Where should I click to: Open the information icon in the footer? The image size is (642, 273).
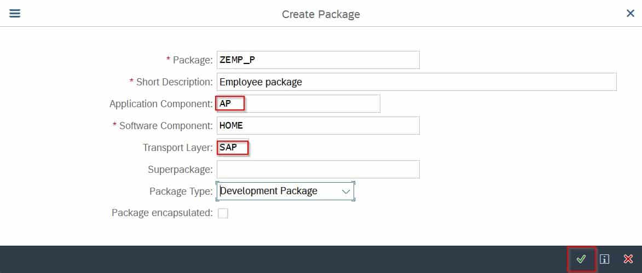point(604,259)
